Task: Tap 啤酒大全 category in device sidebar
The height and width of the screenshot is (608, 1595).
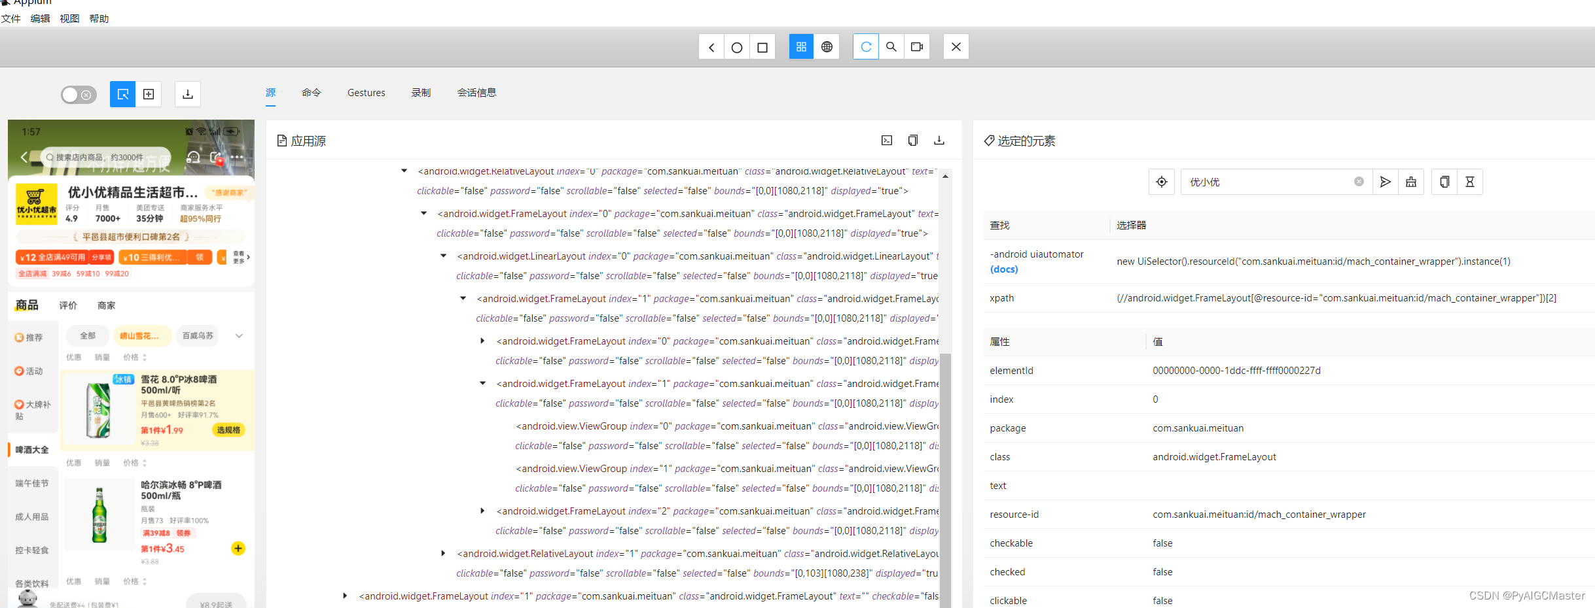Action: coord(32,450)
